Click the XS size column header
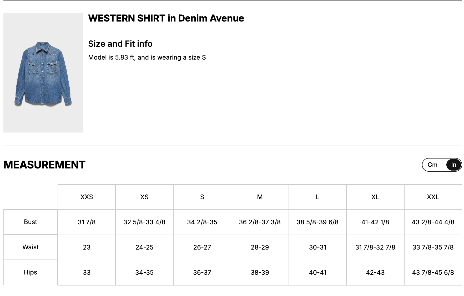 tap(144, 197)
